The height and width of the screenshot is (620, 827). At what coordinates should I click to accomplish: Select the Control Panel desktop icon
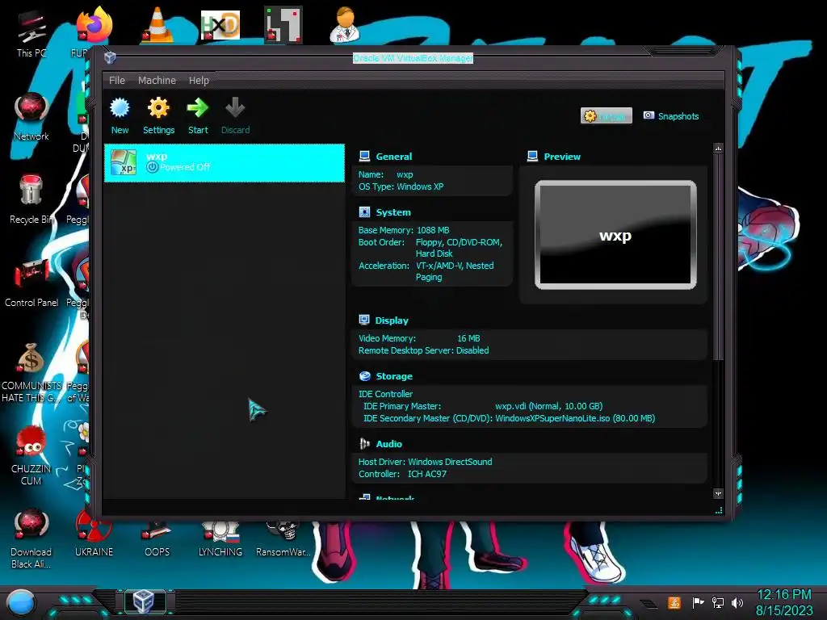(x=31, y=283)
